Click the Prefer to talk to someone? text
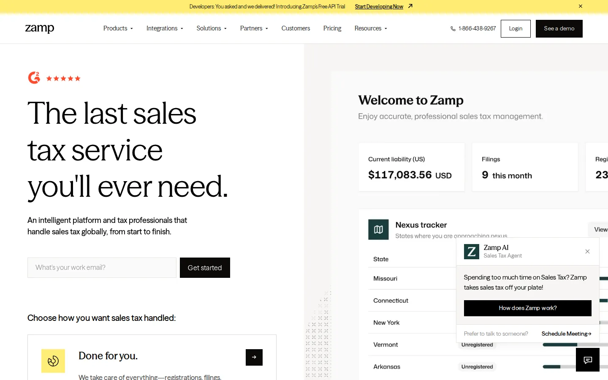 click(496, 334)
